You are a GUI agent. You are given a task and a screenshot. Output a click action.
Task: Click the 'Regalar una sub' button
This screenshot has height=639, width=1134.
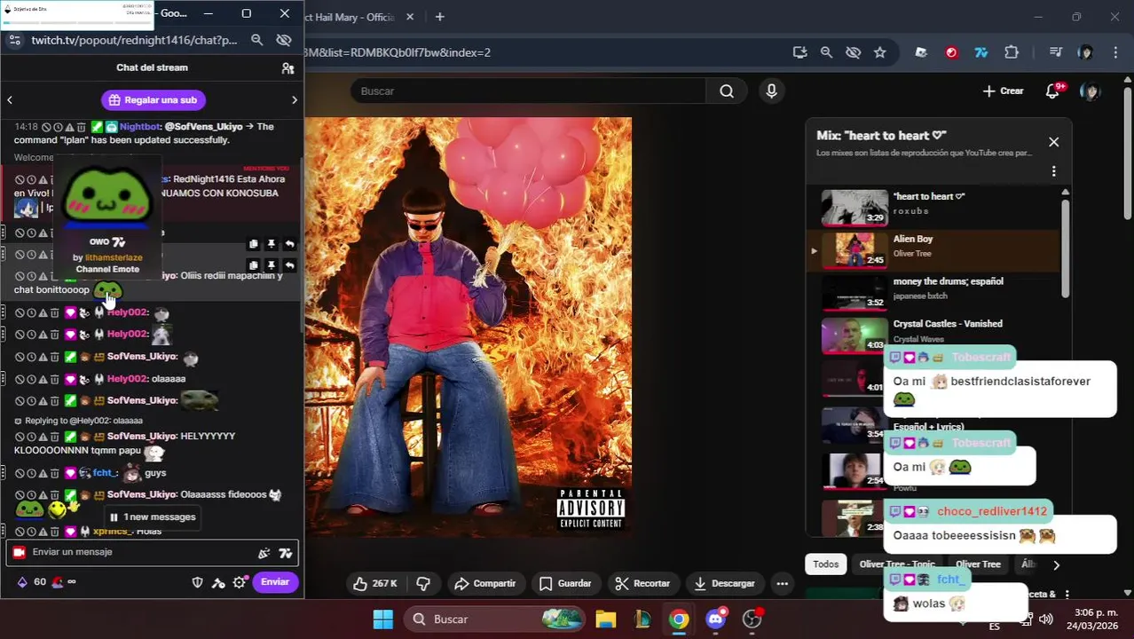154,100
